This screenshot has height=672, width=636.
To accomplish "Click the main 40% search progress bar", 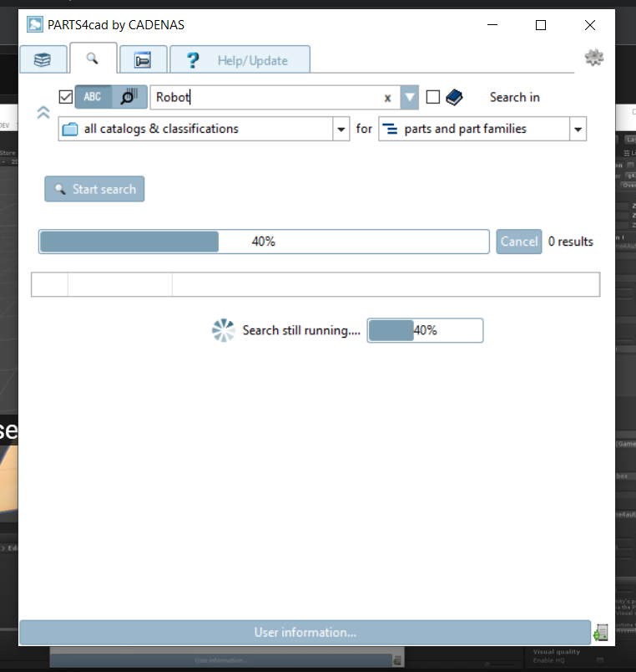I will click(x=264, y=242).
